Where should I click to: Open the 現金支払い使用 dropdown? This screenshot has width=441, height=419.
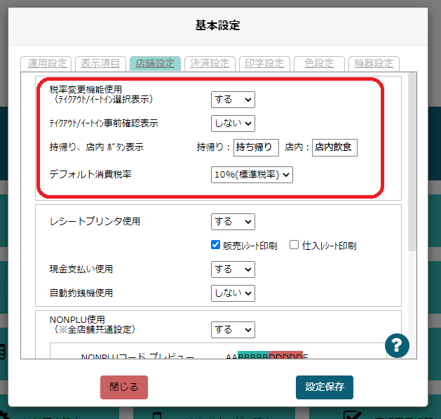(233, 270)
